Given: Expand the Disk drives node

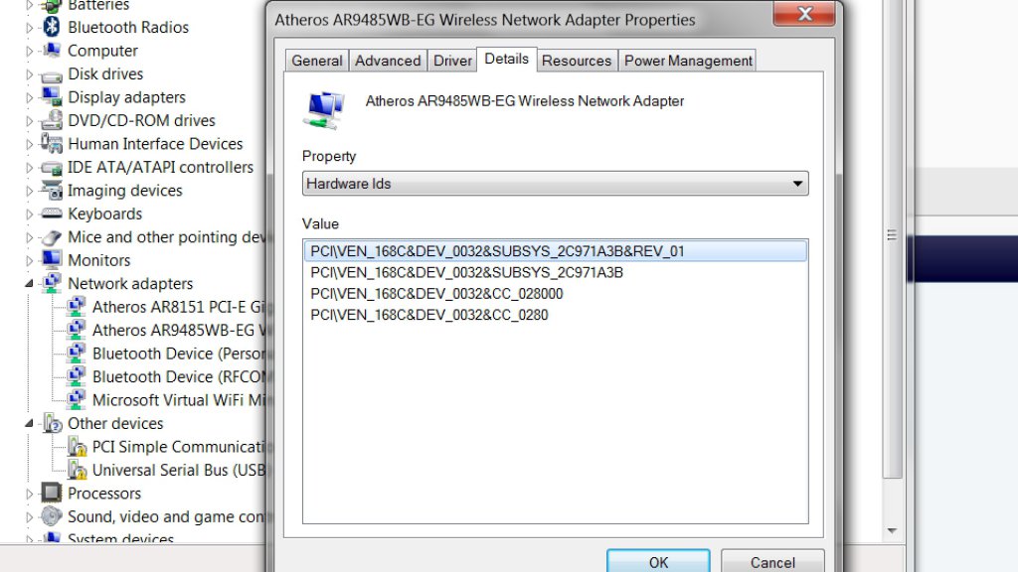Looking at the screenshot, I should [29, 74].
